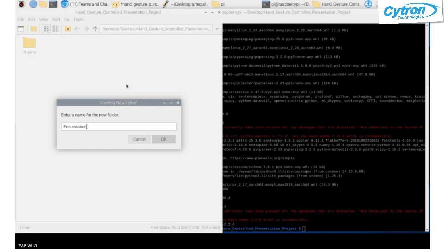The height and width of the screenshot is (249, 445).
Task: Open the File menu
Action: (21, 20)
